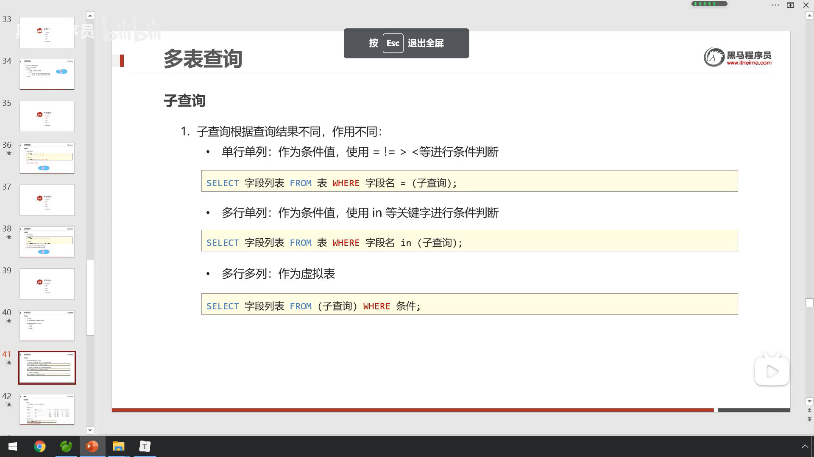Click the Windows Start button
This screenshot has height=457, width=814.
coord(13,446)
